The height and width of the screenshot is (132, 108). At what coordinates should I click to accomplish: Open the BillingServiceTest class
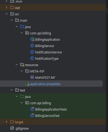tap(47, 116)
